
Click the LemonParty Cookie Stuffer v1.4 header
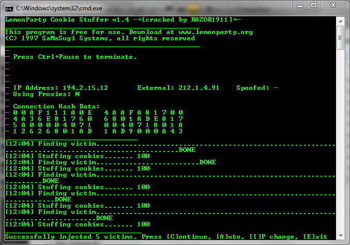pos(67,20)
